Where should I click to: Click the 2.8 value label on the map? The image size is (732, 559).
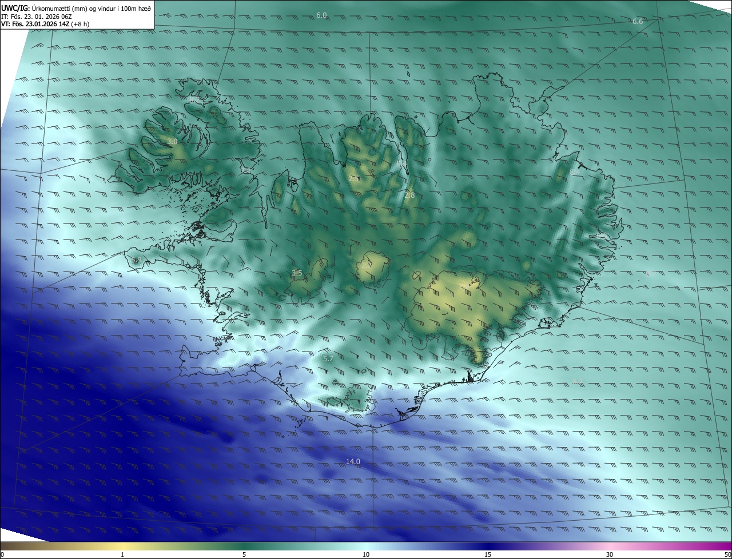(409, 195)
